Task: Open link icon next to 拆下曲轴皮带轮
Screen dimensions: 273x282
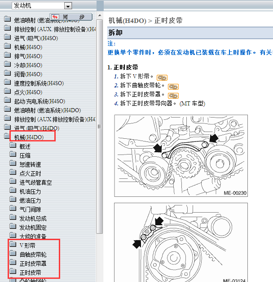Action: click(x=173, y=86)
